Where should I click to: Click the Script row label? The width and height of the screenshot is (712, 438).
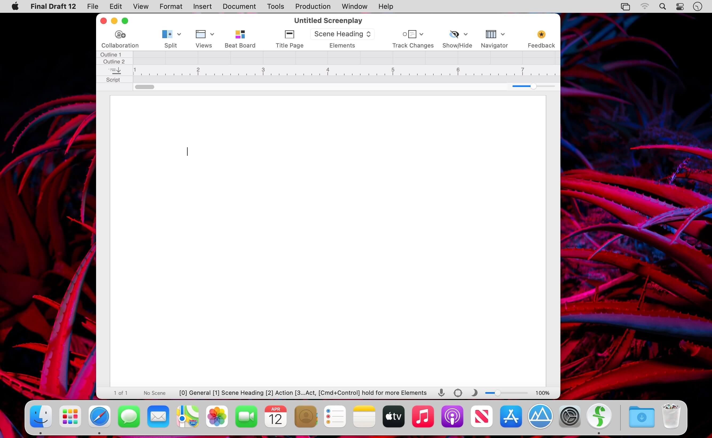[113, 80]
